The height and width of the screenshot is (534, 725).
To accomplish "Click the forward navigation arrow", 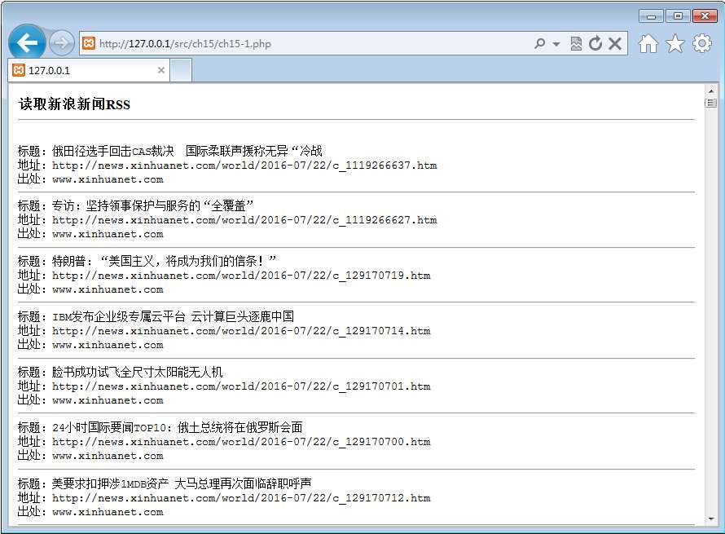I will coord(61,43).
